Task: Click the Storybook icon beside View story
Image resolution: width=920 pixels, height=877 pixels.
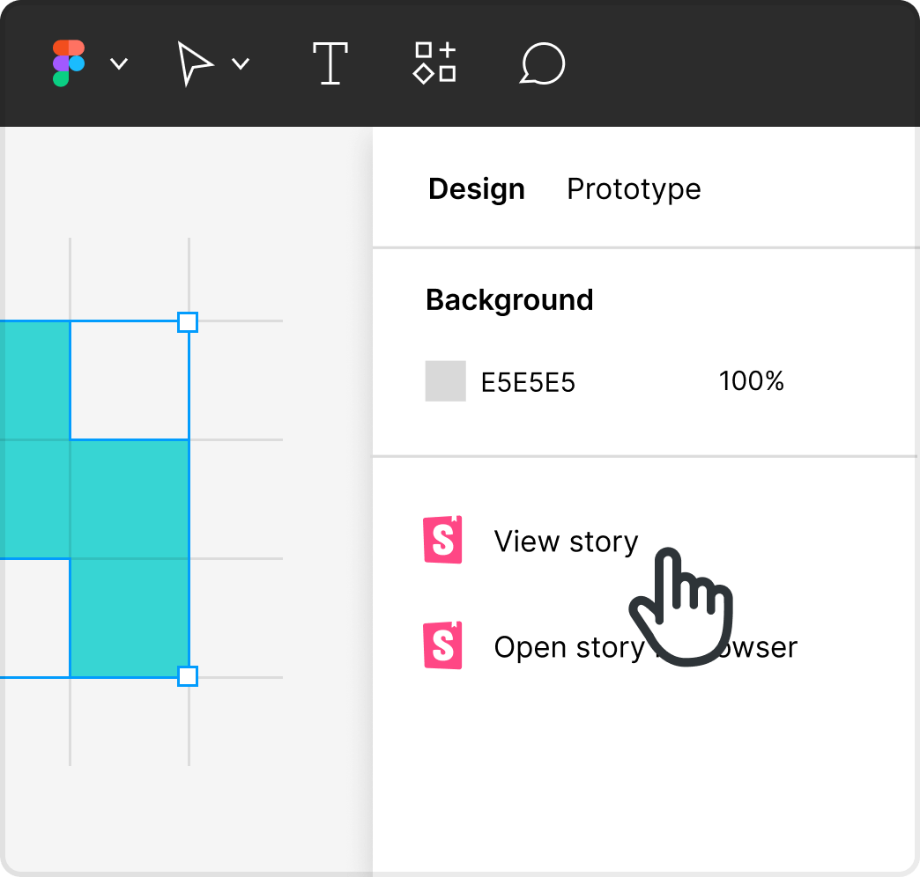Action: pyautogui.click(x=442, y=541)
